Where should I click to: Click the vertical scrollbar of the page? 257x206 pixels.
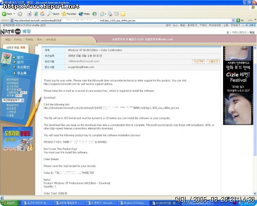255,110
